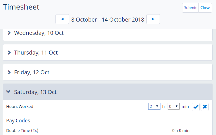
Task: Confirm hours worked with the checkmark
Action: 196,107
